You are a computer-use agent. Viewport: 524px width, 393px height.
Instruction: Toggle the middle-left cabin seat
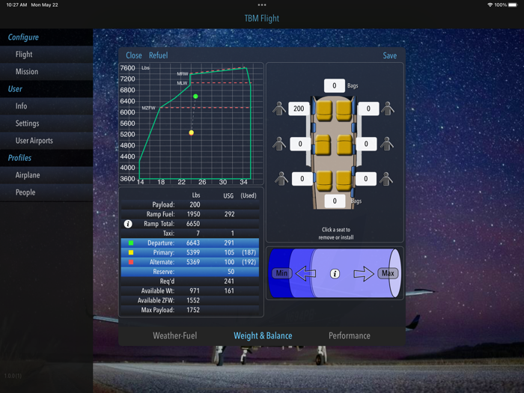(x=323, y=145)
